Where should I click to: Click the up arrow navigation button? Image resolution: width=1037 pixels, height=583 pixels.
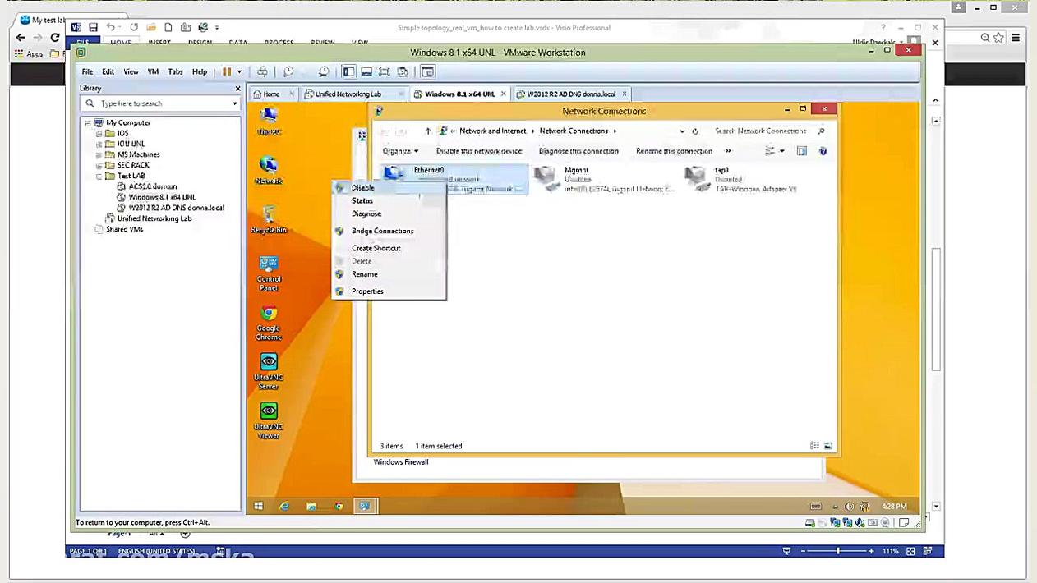tap(427, 131)
